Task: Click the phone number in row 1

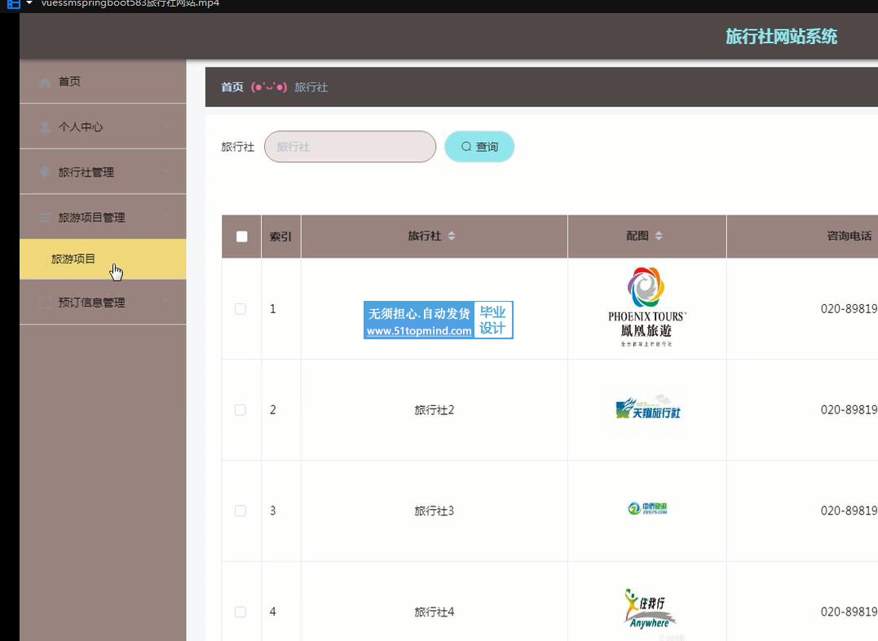Action: pyautogui.click(x=849, y=309)
